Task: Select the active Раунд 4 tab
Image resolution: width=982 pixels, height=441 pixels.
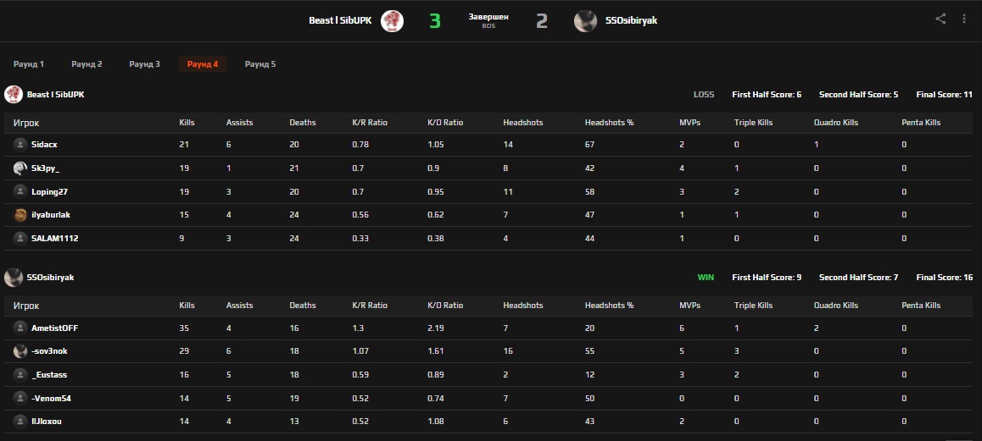Action: [203, 64]
